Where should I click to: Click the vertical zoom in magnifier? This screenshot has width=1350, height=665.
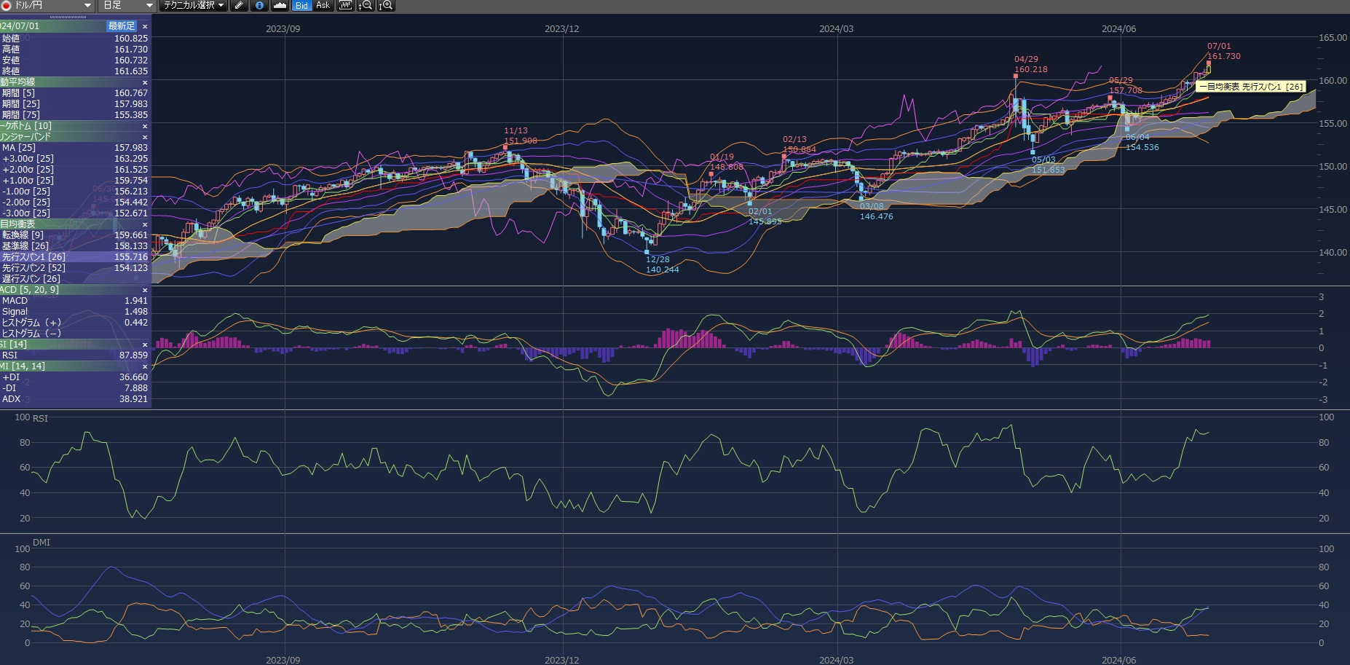pyautogui.click(x=386, y=5)
